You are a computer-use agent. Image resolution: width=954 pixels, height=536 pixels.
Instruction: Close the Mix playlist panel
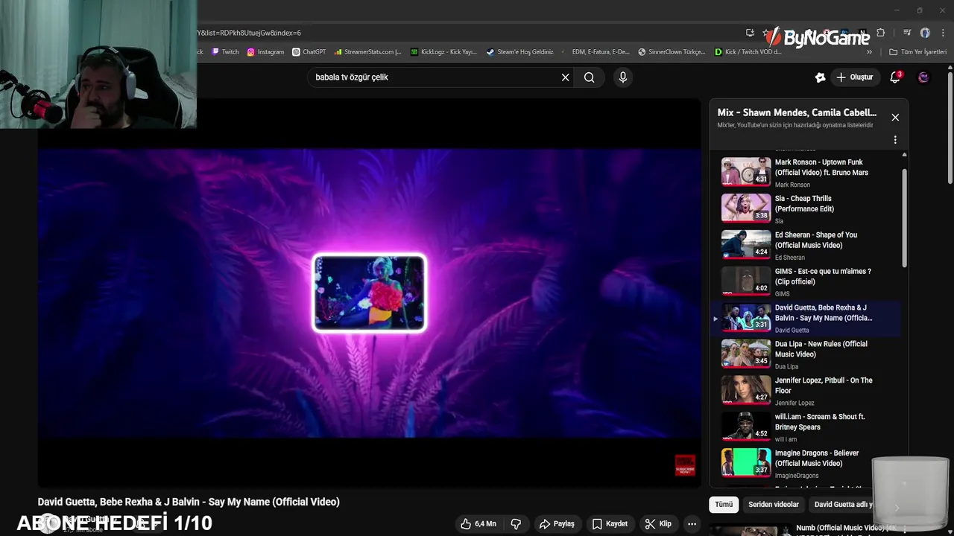[895, 118]
